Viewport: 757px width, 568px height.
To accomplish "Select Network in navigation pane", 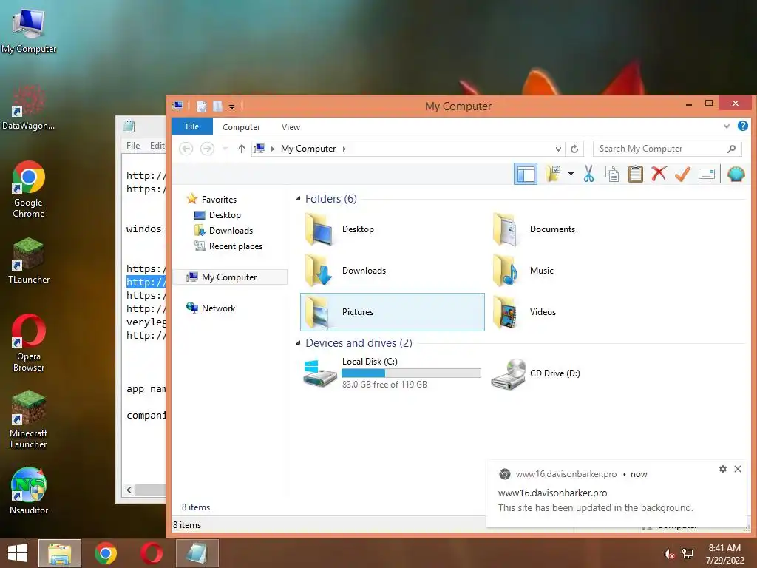I will coord(211,308).
